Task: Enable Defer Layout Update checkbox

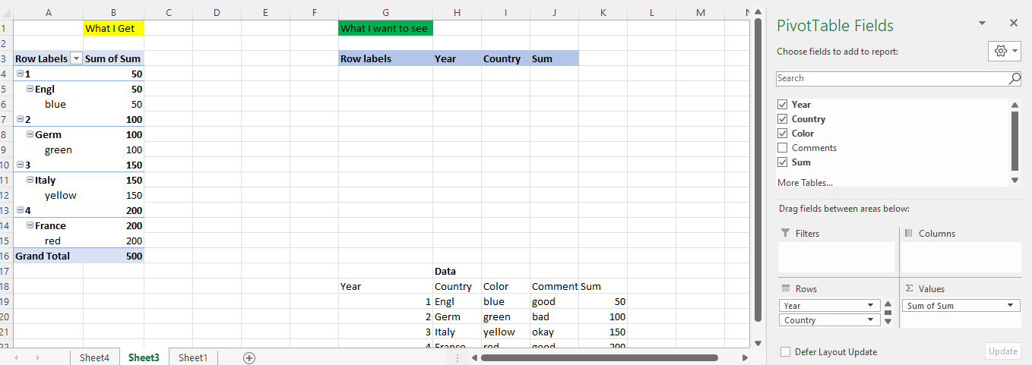Action: [785, 352]
